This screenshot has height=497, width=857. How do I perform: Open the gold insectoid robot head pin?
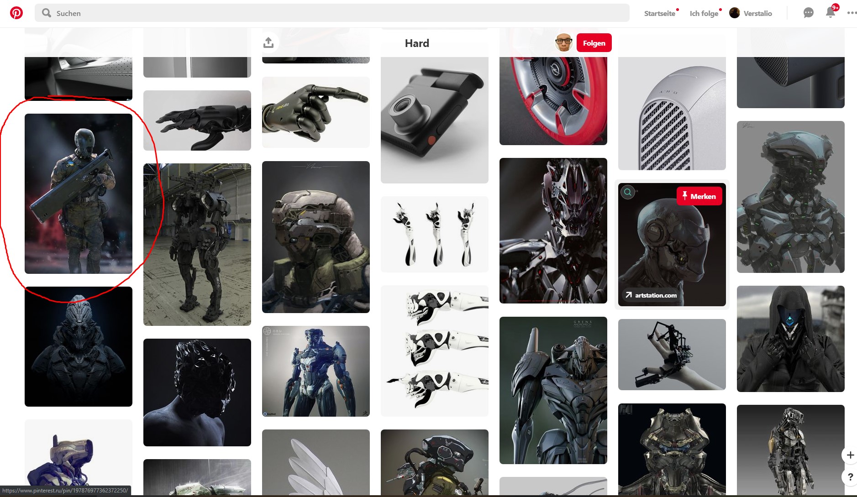(672, 450)
